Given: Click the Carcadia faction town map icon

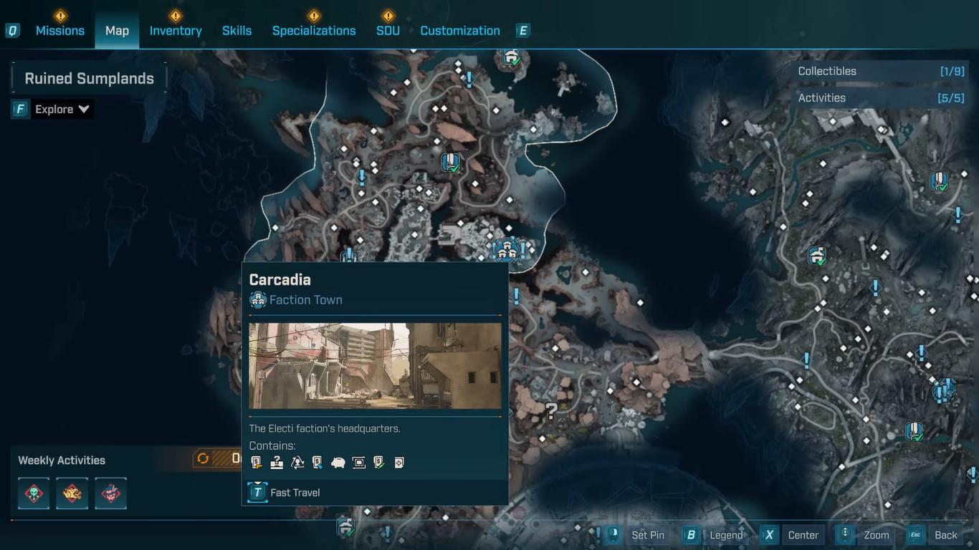Looking at the screenshot, I should pos(507,250).
